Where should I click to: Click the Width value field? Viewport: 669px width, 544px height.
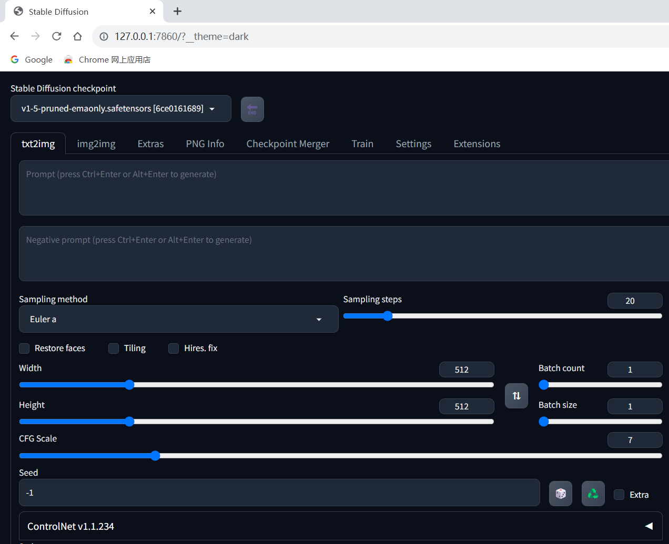(467, 369)
